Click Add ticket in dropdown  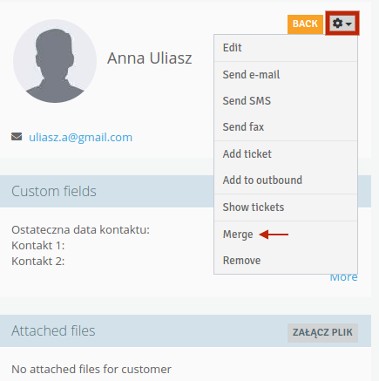pyautogui.click(x=286, y=154)
